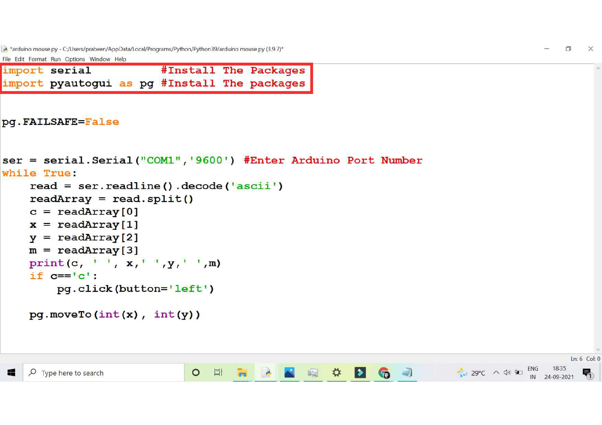Image resolution: width=602 pixels, height=425 pixels.
Task: Click the Windows Start button
Action: [11, 372]
